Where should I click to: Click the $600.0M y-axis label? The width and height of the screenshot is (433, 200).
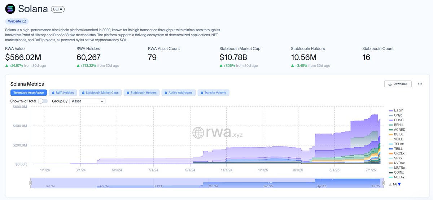(20, 107)
